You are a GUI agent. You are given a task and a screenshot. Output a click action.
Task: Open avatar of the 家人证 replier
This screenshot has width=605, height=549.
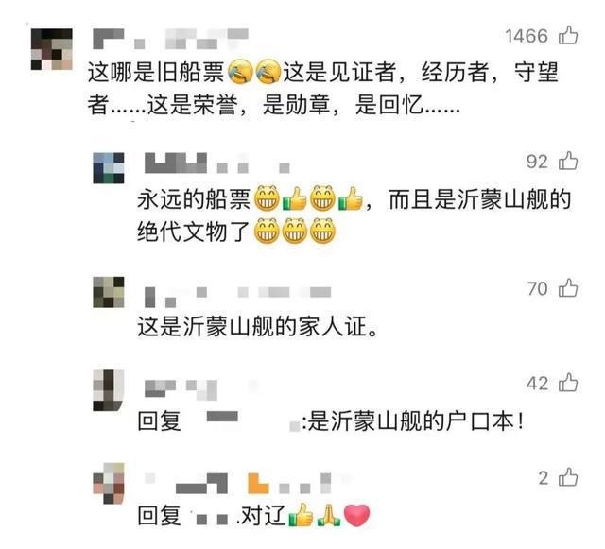[109, 292]
